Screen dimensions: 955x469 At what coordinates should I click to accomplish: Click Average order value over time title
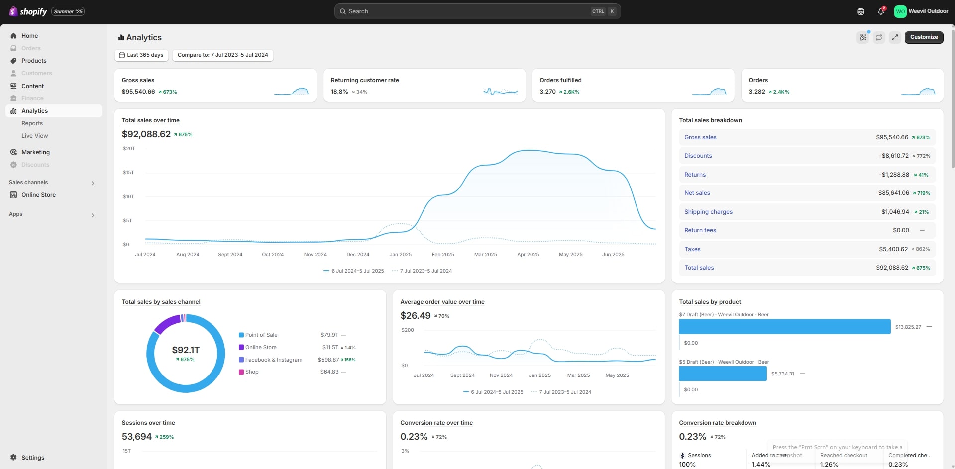pyautogui.click(x=442, y=302)
